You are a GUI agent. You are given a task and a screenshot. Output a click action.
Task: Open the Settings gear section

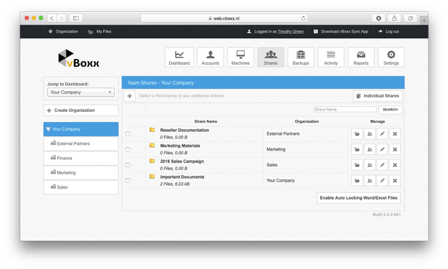(x=391, y=57)
